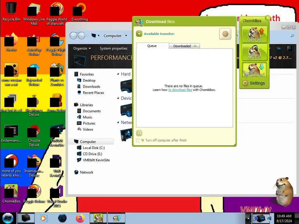
Task: Open Settings in the ChomikBox panel
Action: (254, 83)
